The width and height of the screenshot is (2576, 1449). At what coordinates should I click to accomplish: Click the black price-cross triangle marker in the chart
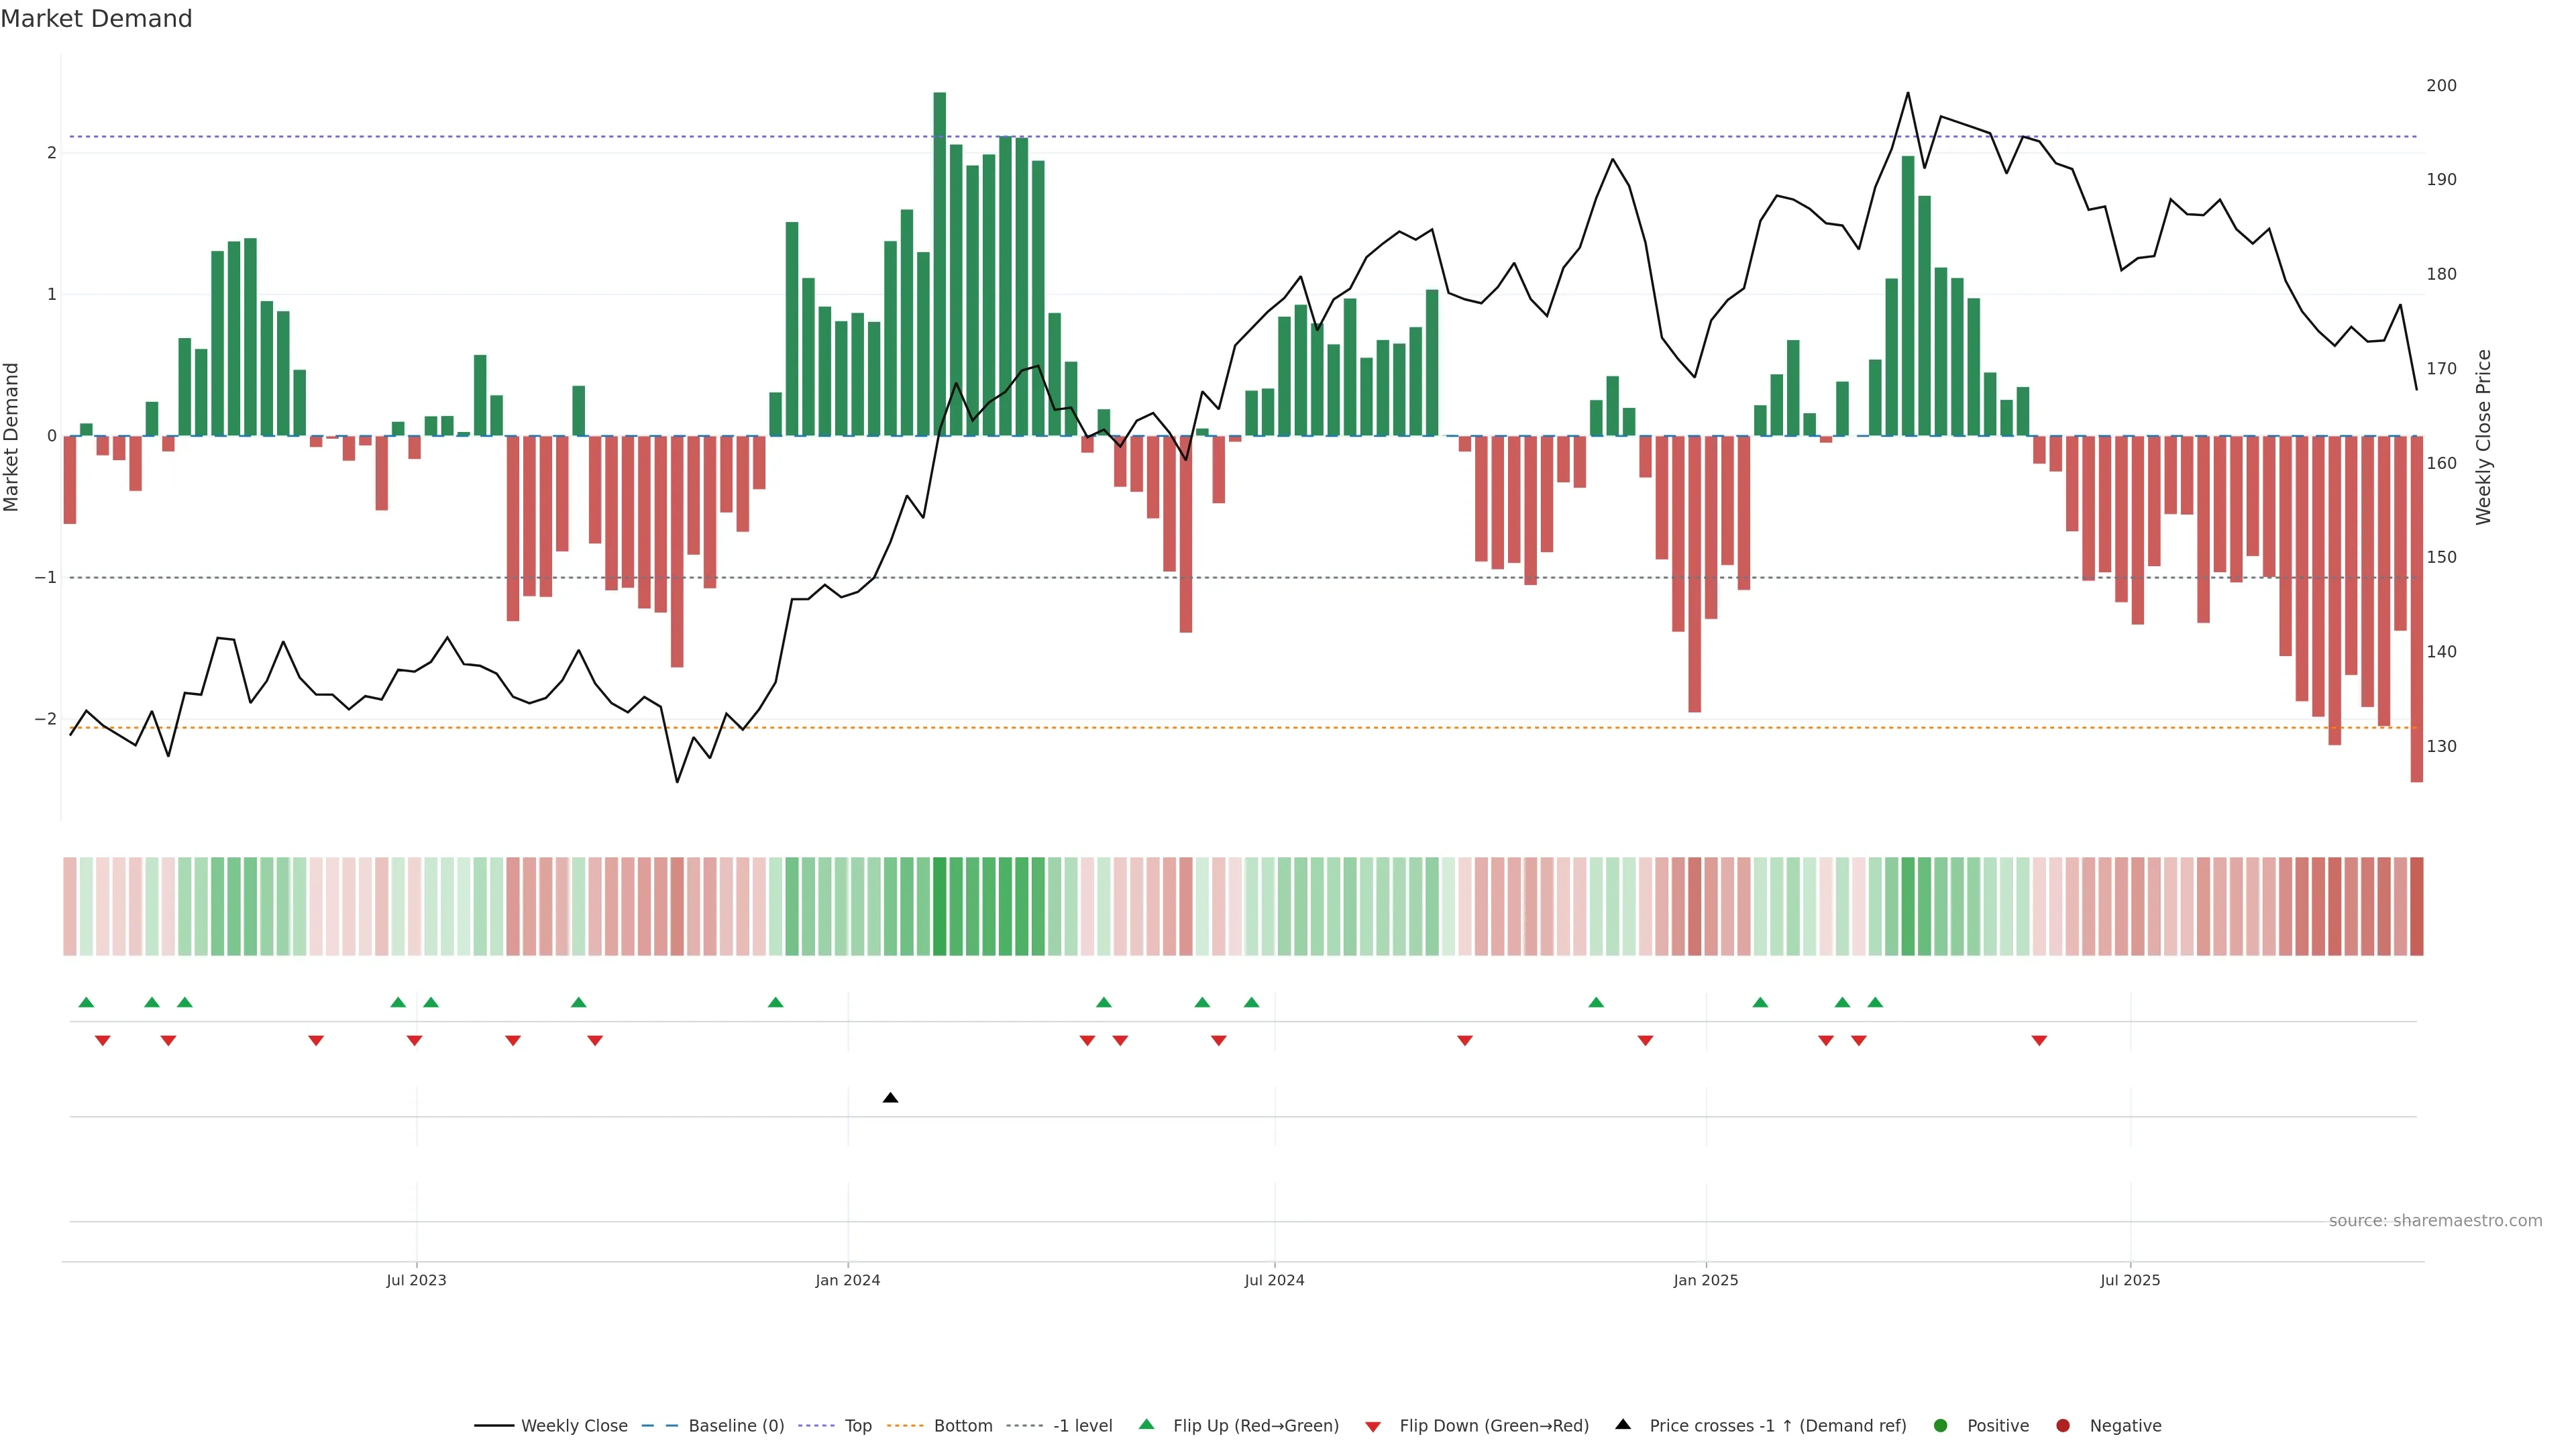(890, 1098)
